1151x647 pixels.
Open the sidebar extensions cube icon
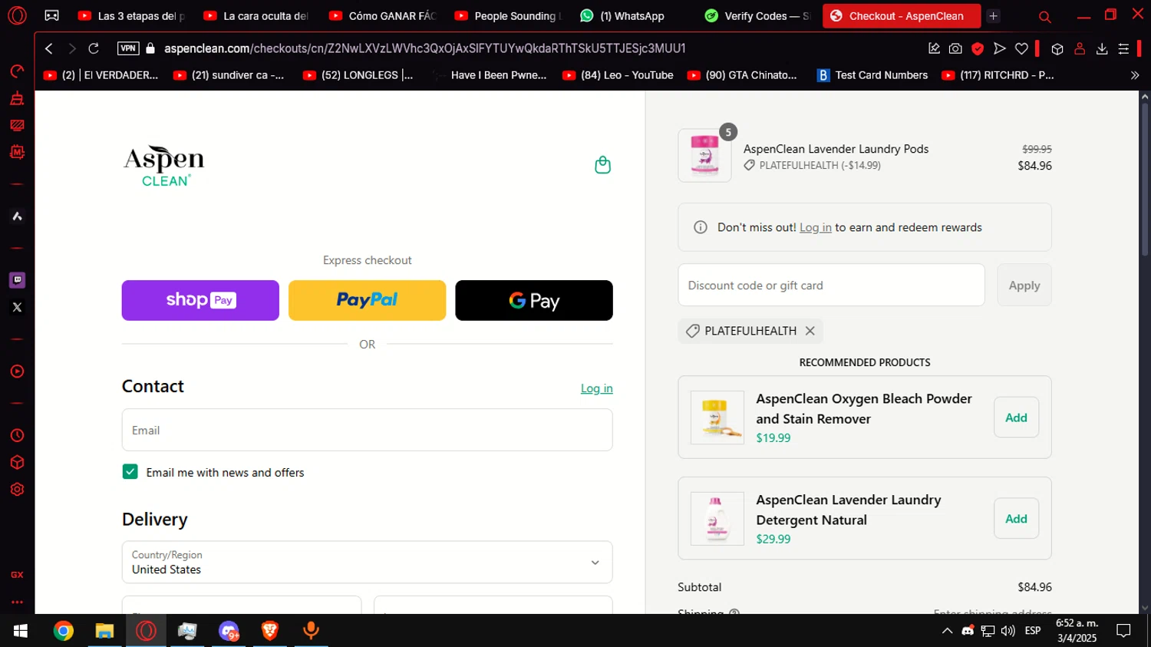[x=17, y=463]
